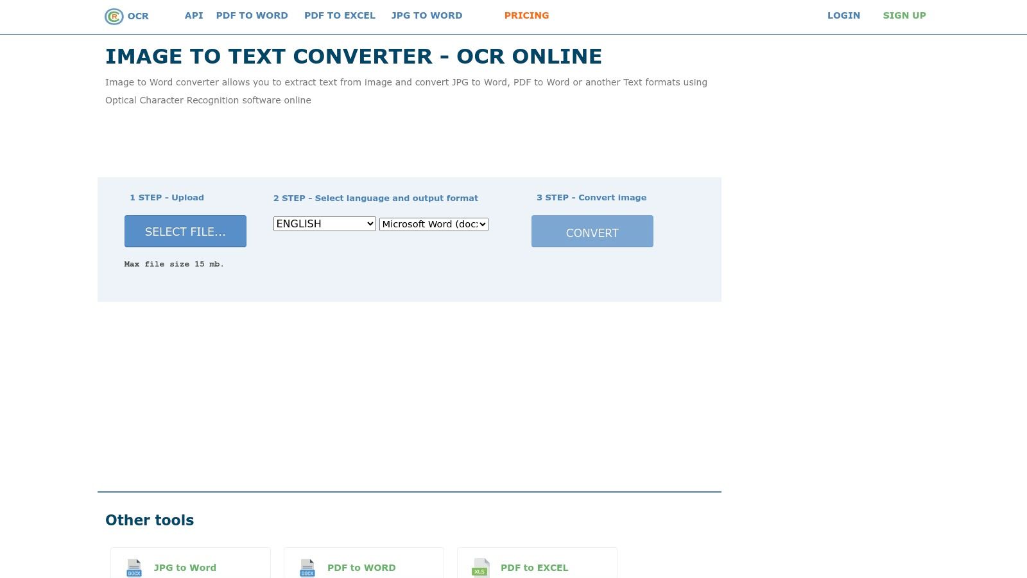Choose JPG TO WORD in the navigation bar
This screenshot has height=578, width=1027.
click(427, 15)
